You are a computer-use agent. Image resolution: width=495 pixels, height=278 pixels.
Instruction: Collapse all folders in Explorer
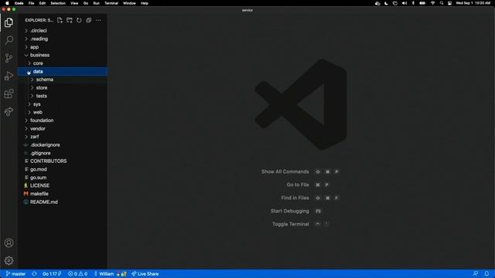coord(89,20)
